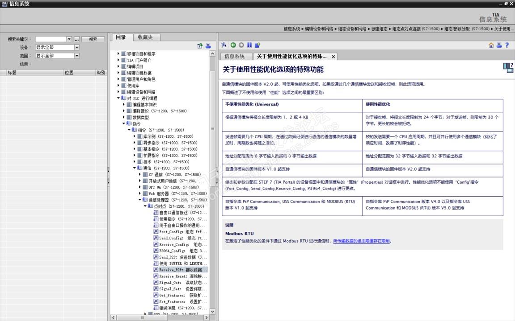The width and height of the screenshot is (515, 321).
Task: Open link 所传输数据的组态限值存在限制
Action: coord(361,241)
